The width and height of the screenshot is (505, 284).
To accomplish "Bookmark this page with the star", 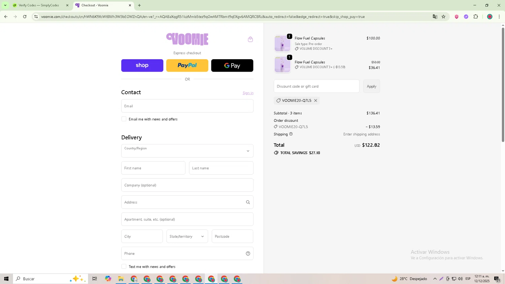I will (x=443, y=16).
